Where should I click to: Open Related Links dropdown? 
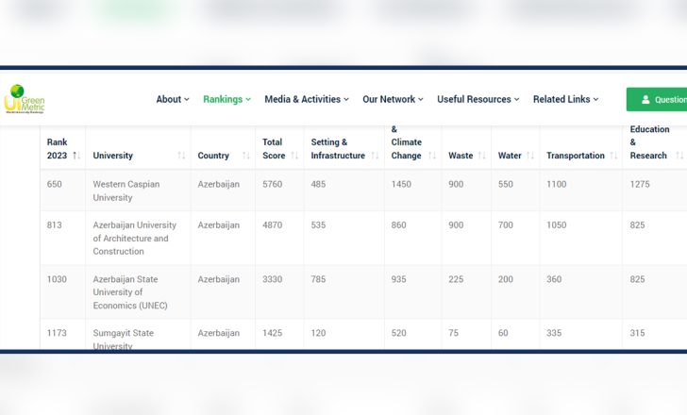[x=565, y=99]
